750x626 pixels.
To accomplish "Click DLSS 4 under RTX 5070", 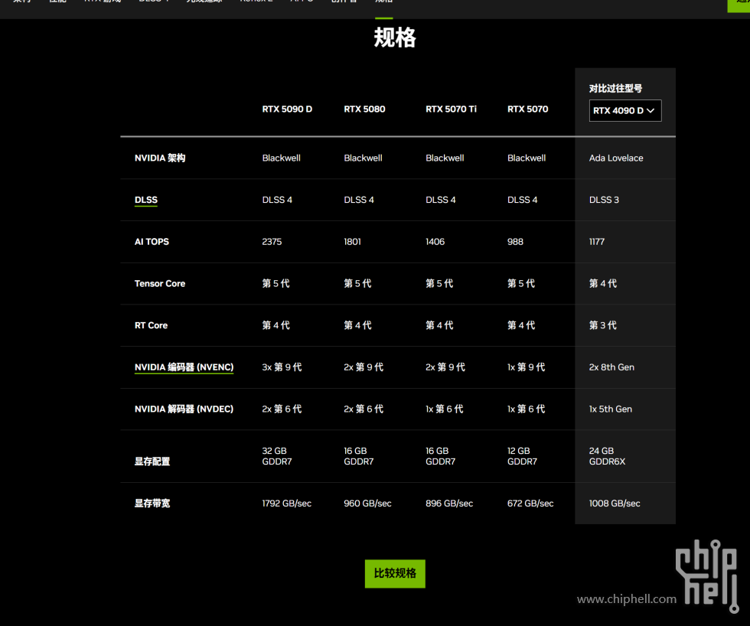I will 522,200.
